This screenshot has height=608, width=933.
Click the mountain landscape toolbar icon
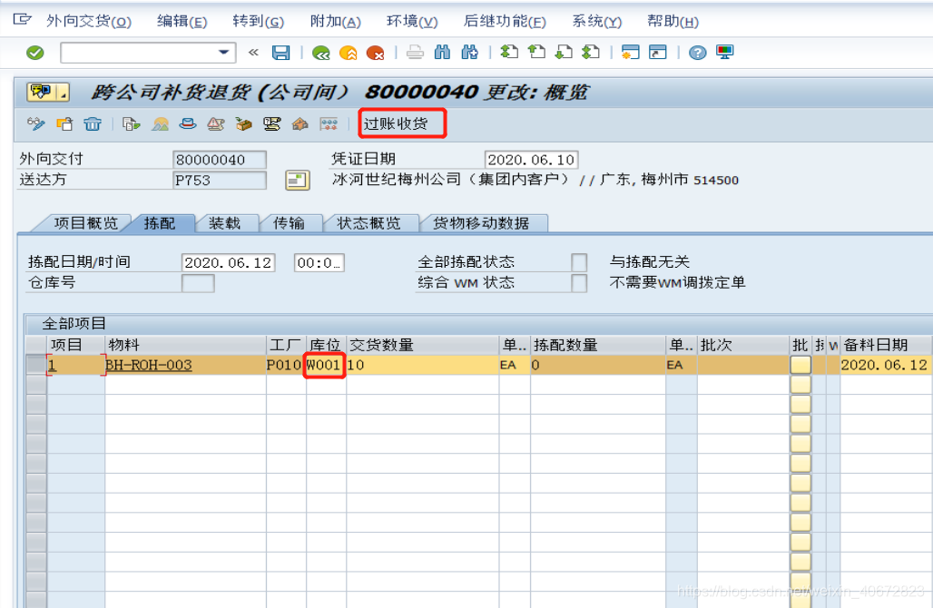coord(160,123)
